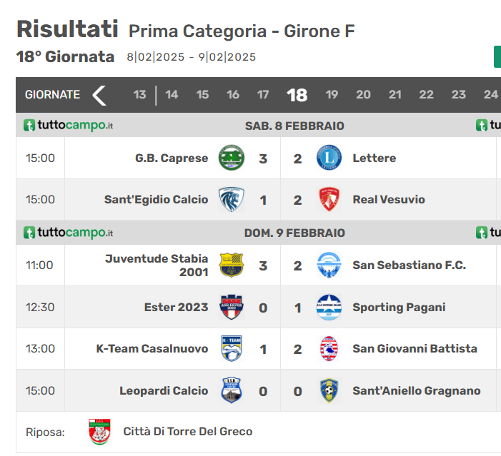Open the 3-2 Juventude Stabia match score

pyautogui.click(x=280, y=265)
